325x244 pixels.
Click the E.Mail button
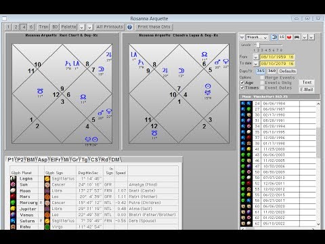[x=307, y=89]
